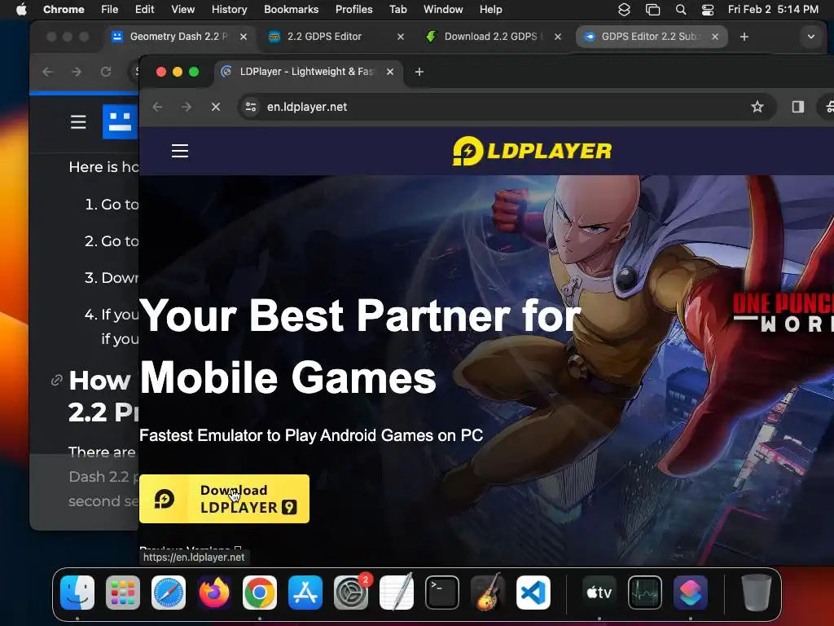Click the layered-stack icon in the menu bar
The image size is (834, 626).
(624, 10)
